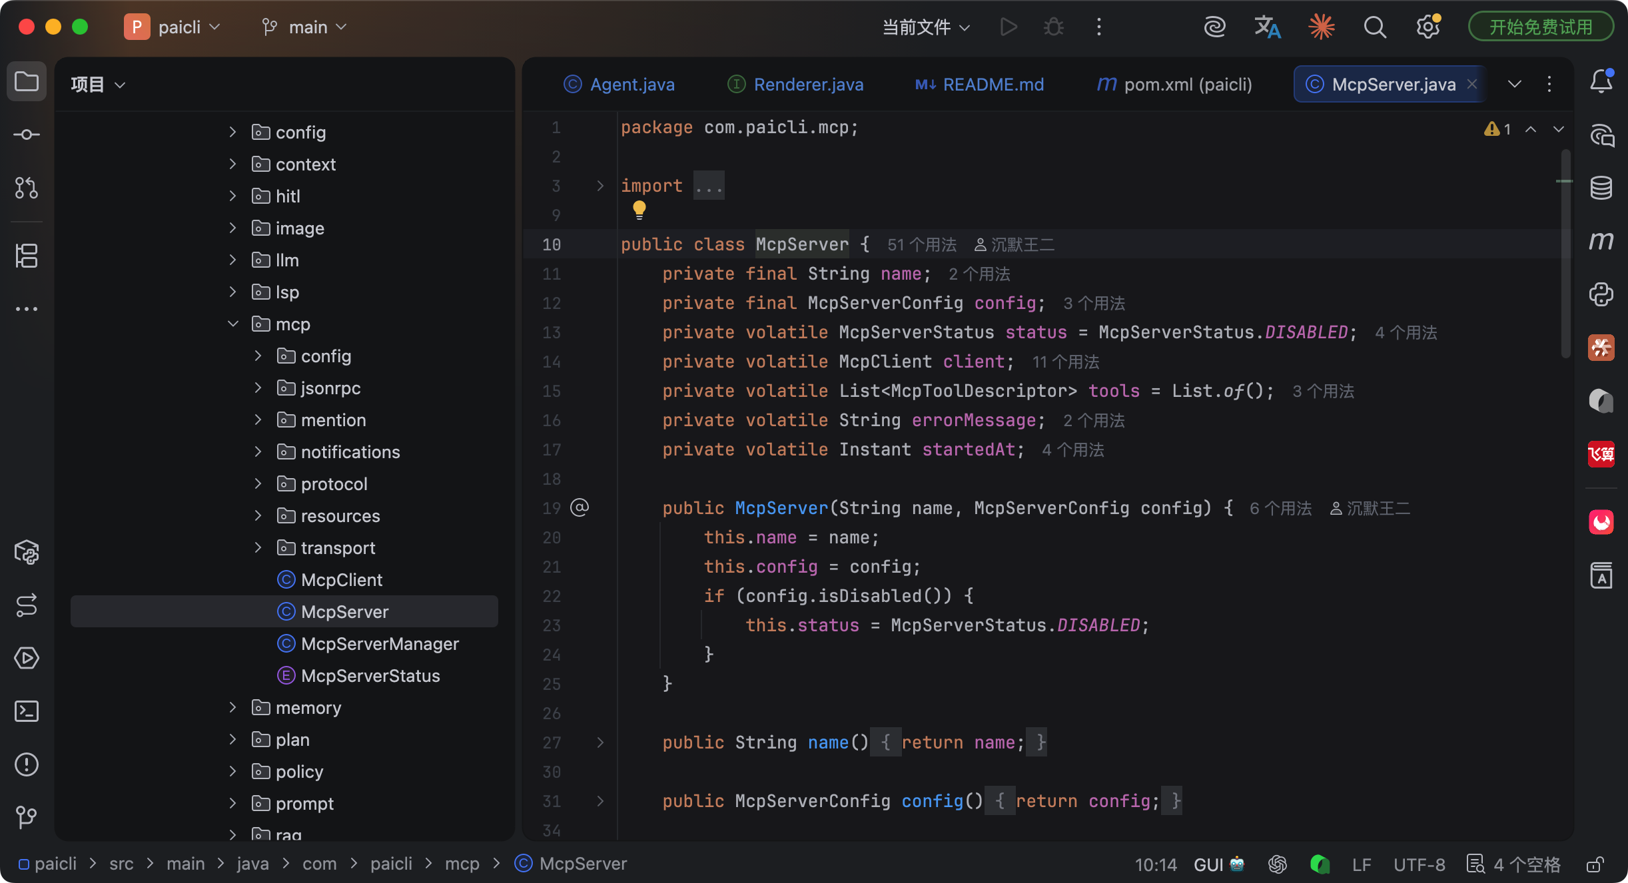
Task: Expand the transport folder
Action: click(258, 548)
